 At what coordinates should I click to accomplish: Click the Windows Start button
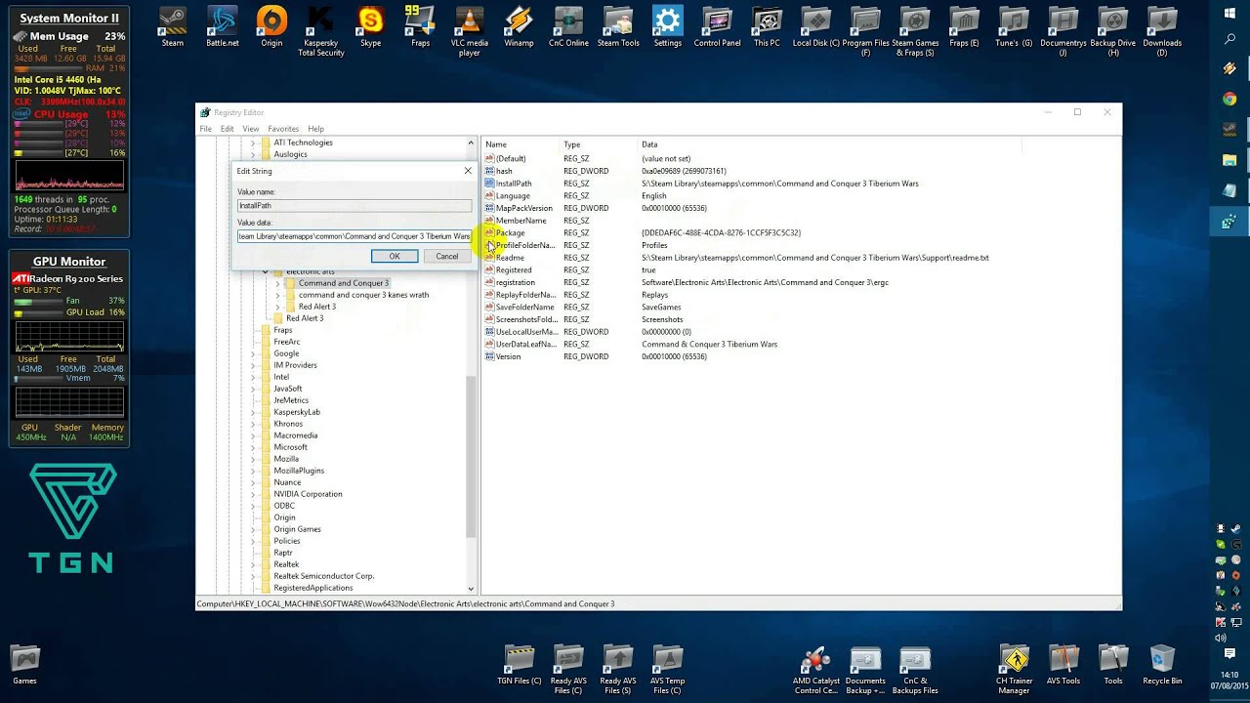[x=1230, y=13]
